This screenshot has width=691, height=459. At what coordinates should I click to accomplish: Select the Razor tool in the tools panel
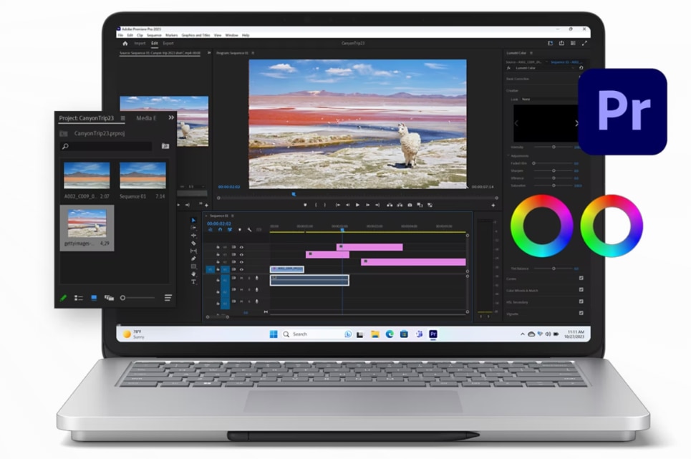(193, 243)
